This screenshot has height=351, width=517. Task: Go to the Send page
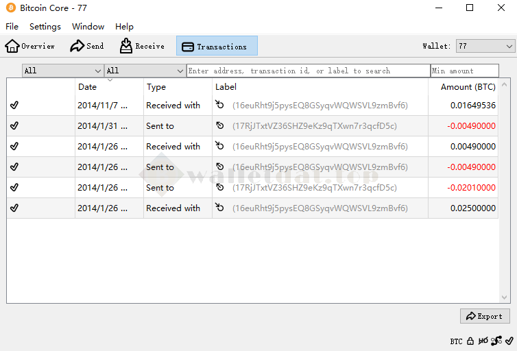pos(87,47)
